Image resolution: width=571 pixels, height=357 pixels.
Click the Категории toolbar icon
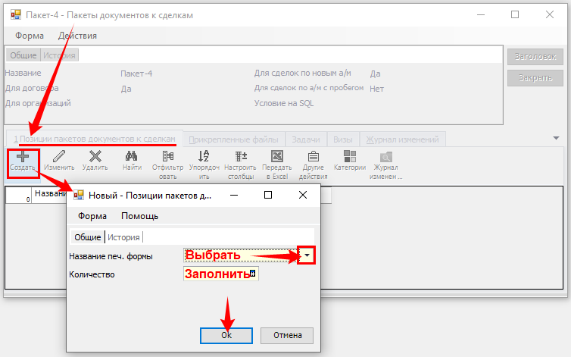[x=350, y=156]
